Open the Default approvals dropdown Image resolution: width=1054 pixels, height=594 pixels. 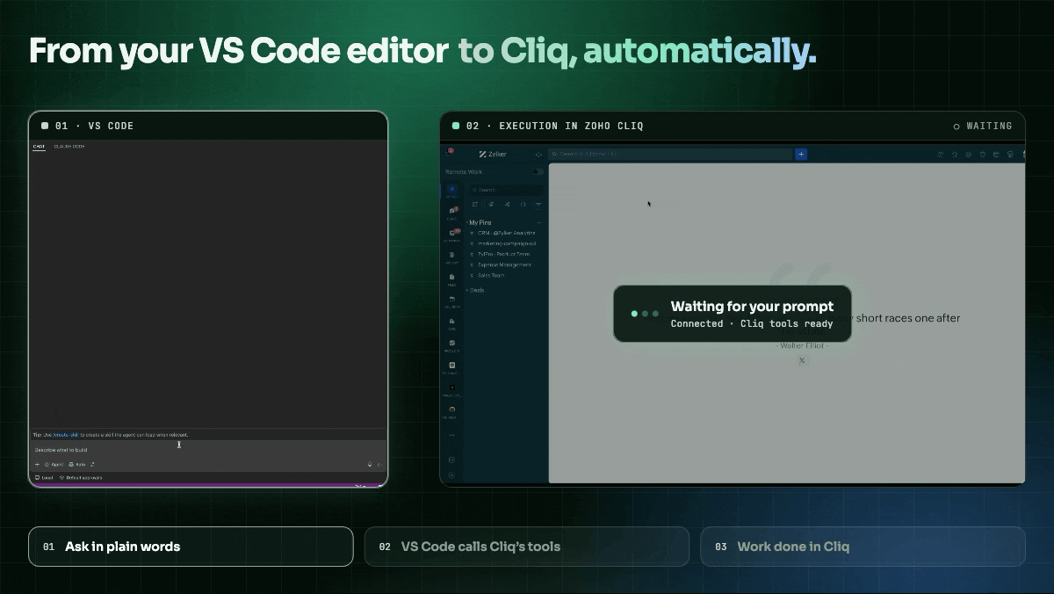pyautogui.click(x=81, y=478)
